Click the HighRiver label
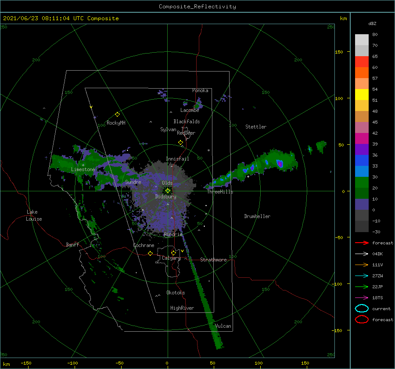The width and height of the screenshot is (395, 369). [182, 308]
